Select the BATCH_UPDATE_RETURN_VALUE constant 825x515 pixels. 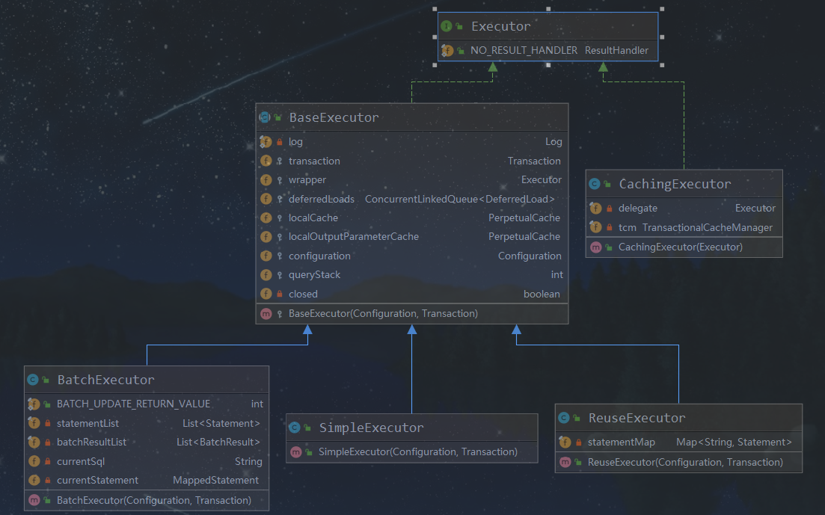coord(133,404)
